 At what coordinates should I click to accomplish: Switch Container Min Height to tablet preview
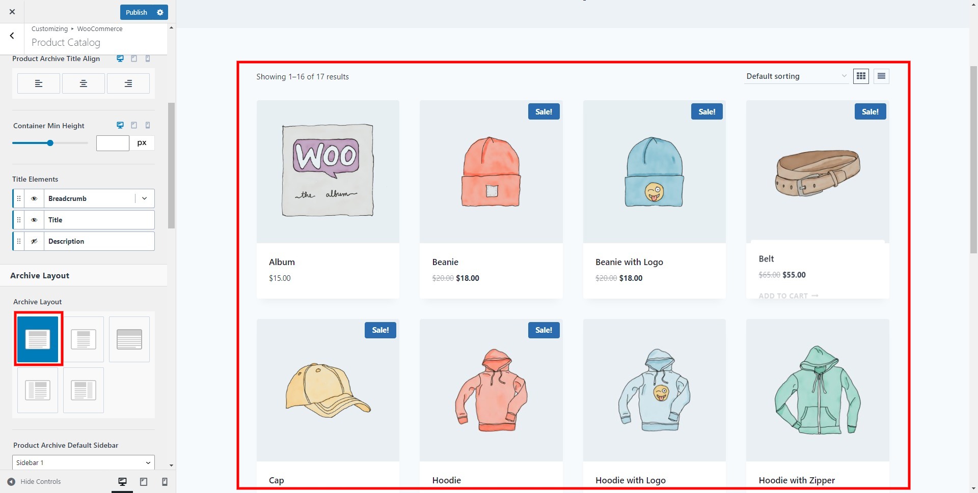[134, 125]
